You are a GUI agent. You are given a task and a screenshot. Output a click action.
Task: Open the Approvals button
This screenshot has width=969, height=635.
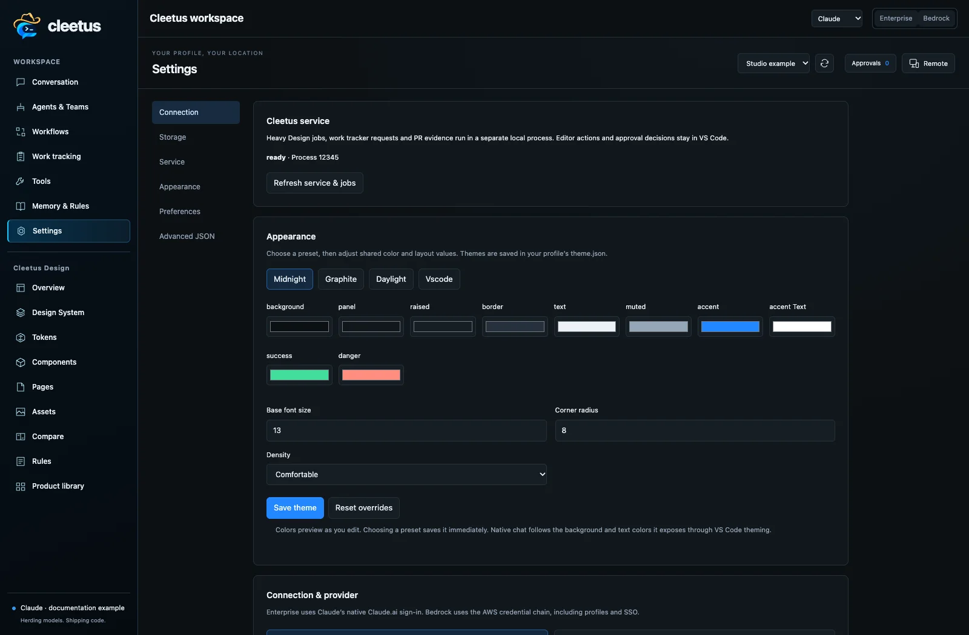pyautogui.click(x=870, y=63)
